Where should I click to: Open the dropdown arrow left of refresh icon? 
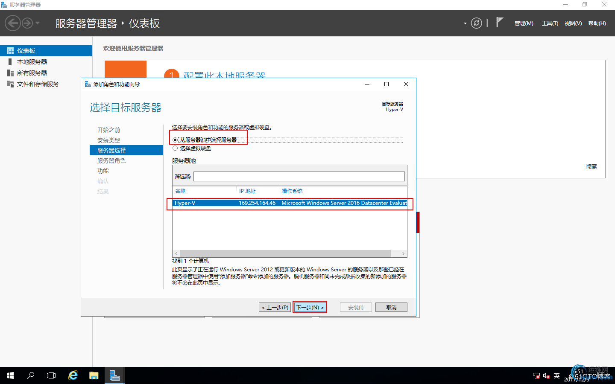coord(465,23)
